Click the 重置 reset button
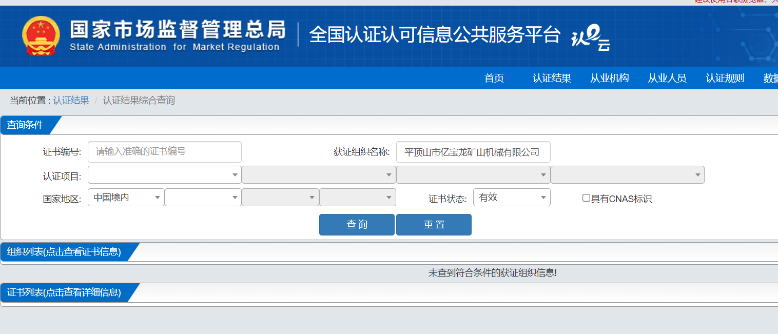The height and width of the screenshot is (334, 778). tap(434, 225)
